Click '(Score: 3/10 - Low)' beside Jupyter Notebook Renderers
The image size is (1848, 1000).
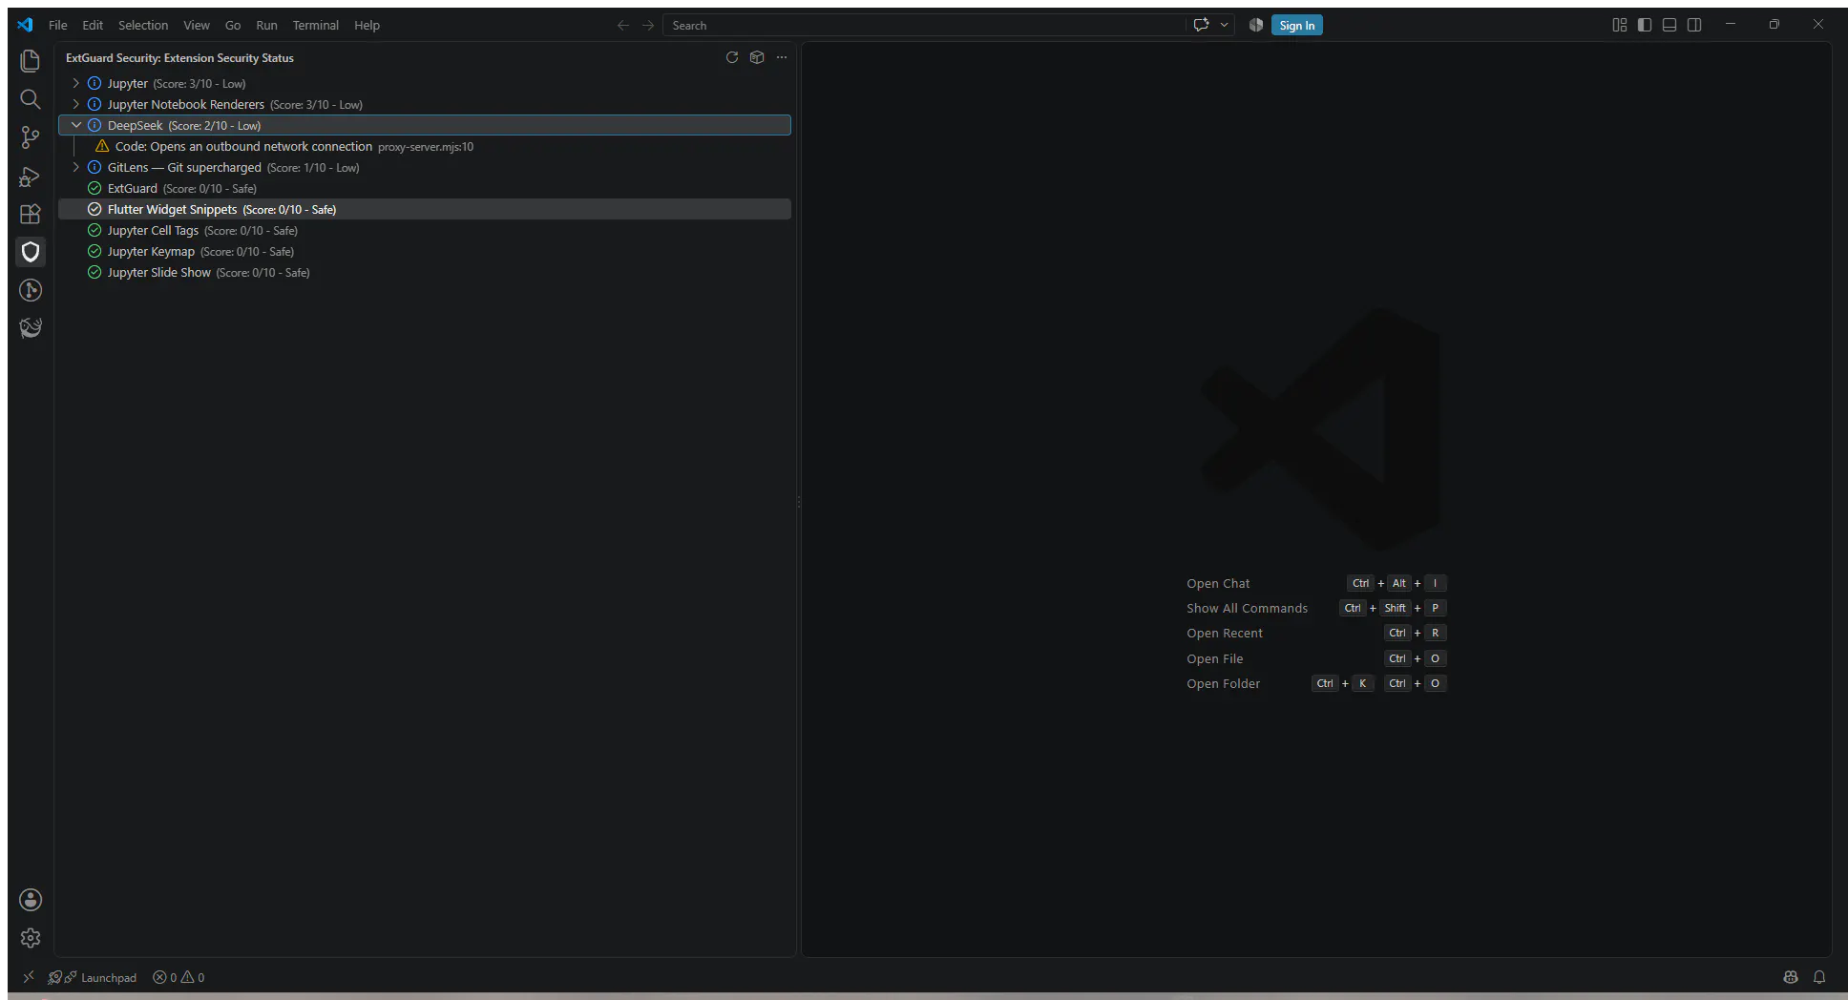[x=316, y=105]
